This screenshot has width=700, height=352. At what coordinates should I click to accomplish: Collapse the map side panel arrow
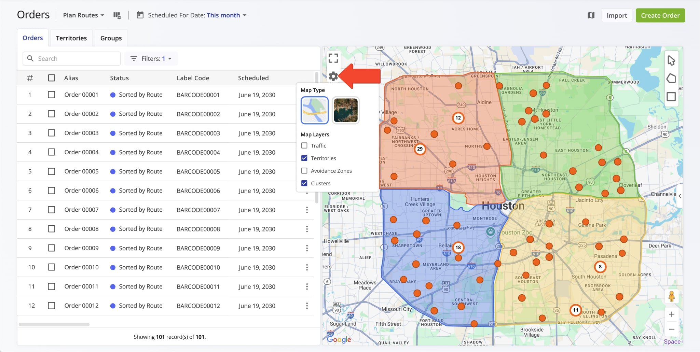pos(680,196)
